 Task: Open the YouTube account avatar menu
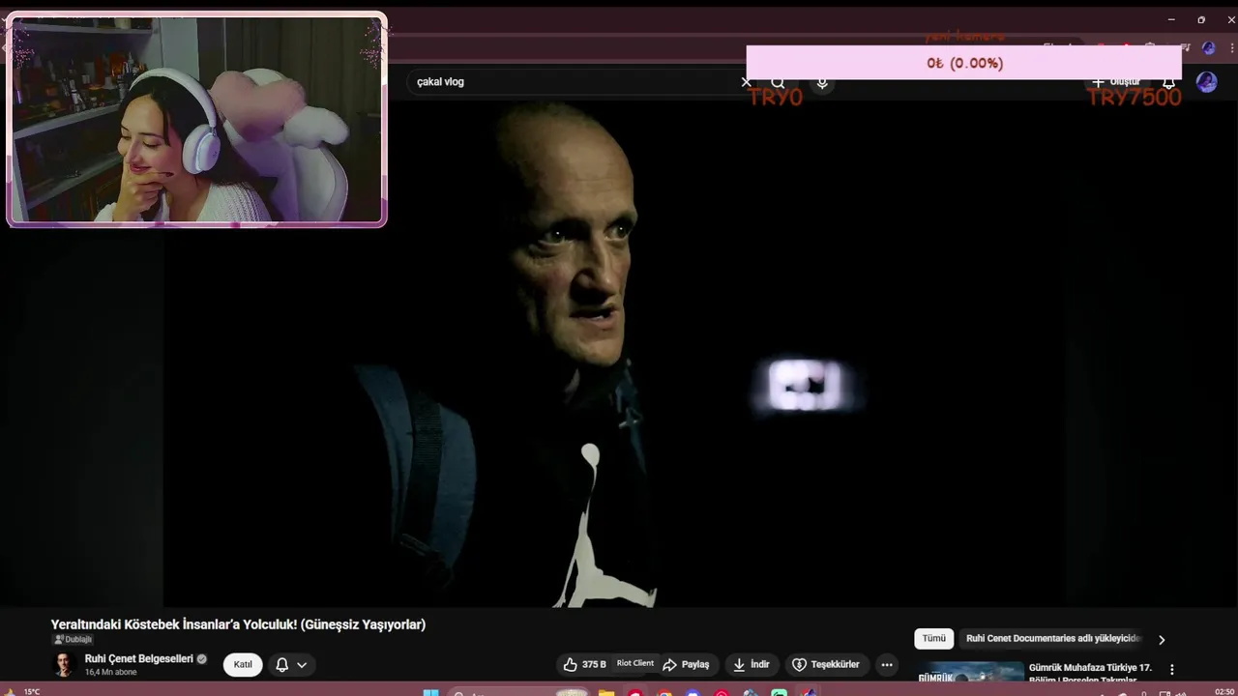coord(1206,82)
